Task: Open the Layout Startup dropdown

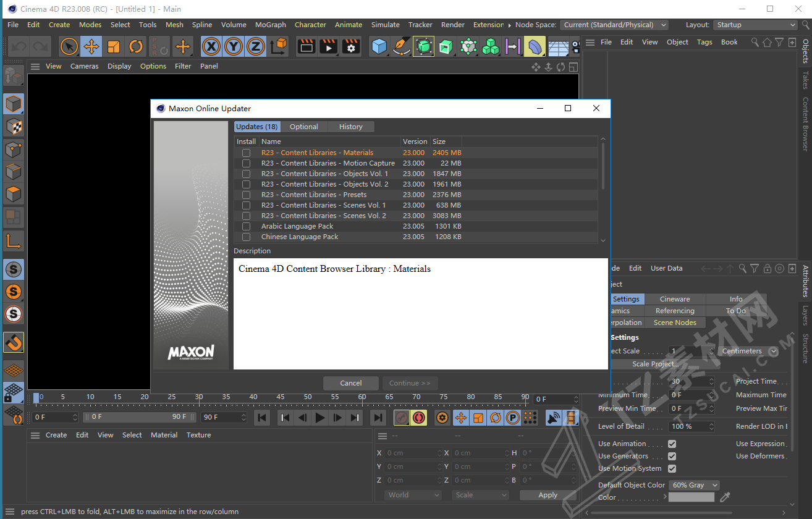Action: point(755,25)
